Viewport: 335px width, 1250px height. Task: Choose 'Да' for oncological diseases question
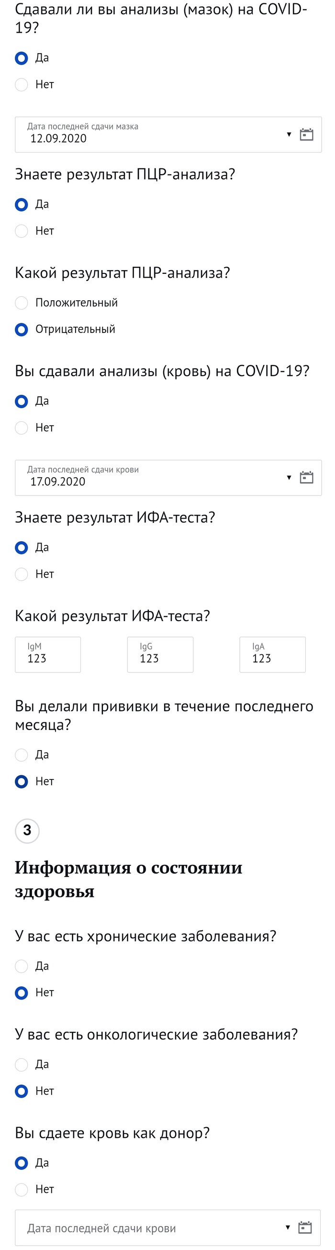[22, 1064]
